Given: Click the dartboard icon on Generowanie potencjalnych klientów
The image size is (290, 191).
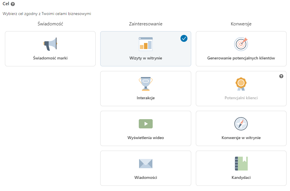Looking at the screenshot, I should (x=241, y=44).
